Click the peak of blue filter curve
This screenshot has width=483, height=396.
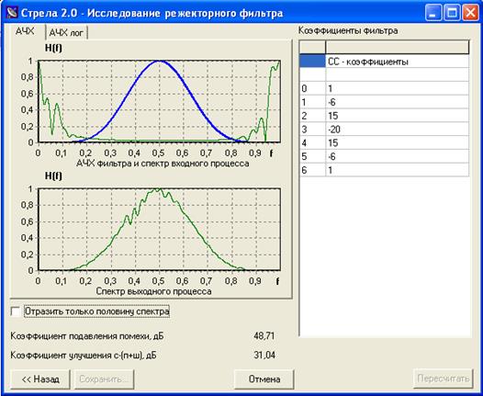pyautogui.click(x=159, y=62)
